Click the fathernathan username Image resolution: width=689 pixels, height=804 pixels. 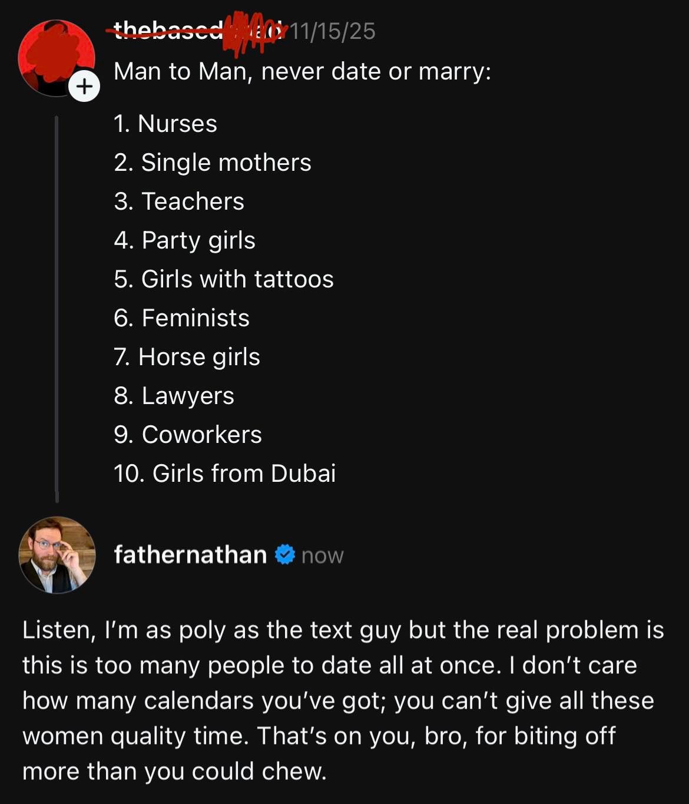pyautogui.click(x=190, y=555)
